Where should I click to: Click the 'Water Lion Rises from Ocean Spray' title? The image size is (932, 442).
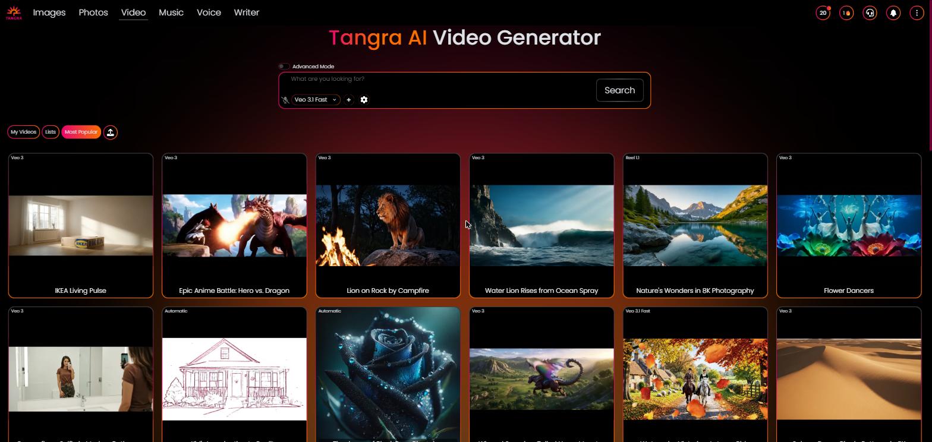coord(541,291)
